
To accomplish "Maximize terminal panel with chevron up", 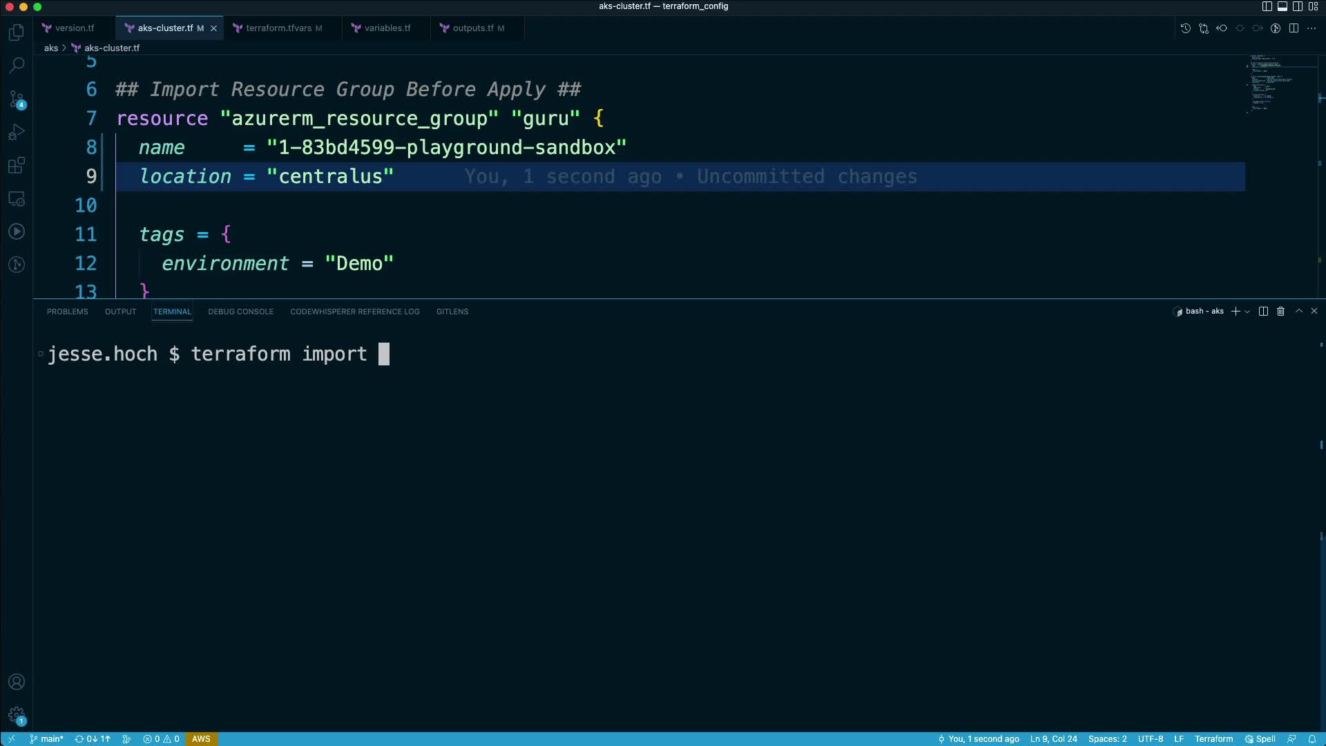I will tap(1298, 312).
